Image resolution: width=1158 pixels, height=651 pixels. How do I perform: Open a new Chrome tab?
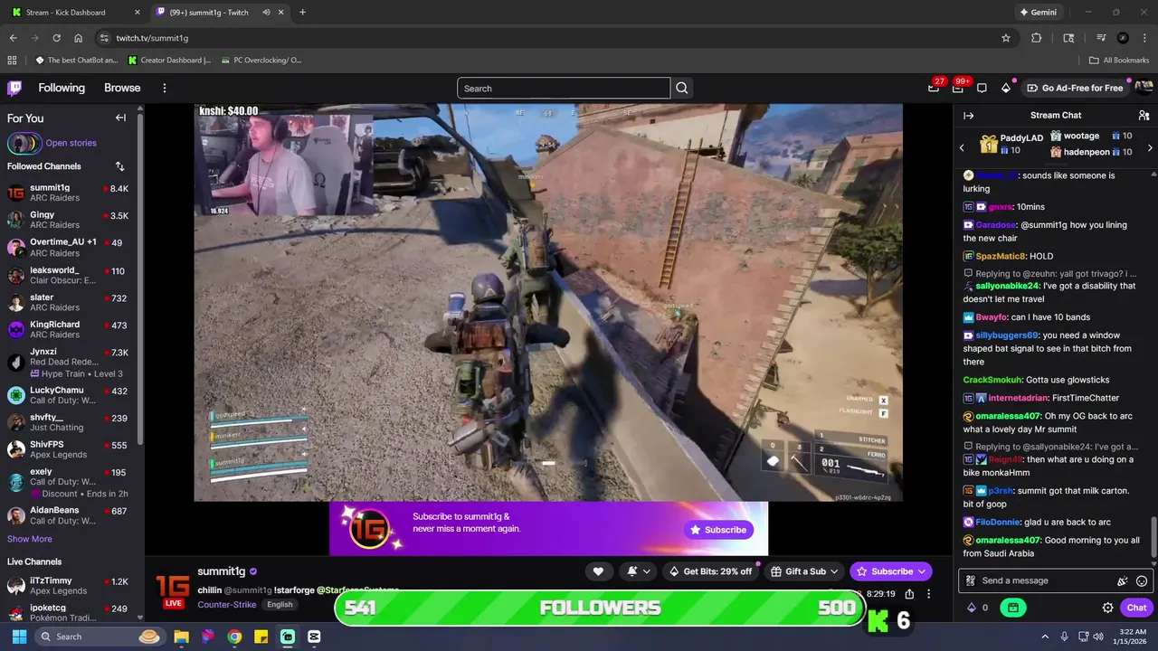click(x=302, y=13)
